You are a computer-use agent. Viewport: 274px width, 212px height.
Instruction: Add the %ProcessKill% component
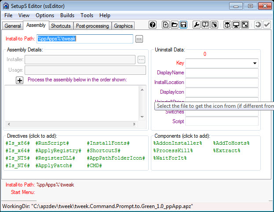(x=173, y=151)
